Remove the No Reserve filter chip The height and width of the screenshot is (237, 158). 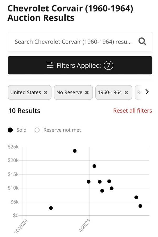pos(87,92)
